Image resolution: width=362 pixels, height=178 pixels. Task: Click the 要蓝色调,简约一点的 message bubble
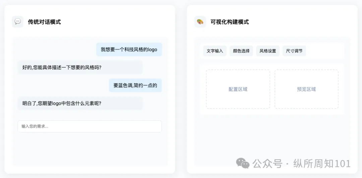(x=135, y=85)
